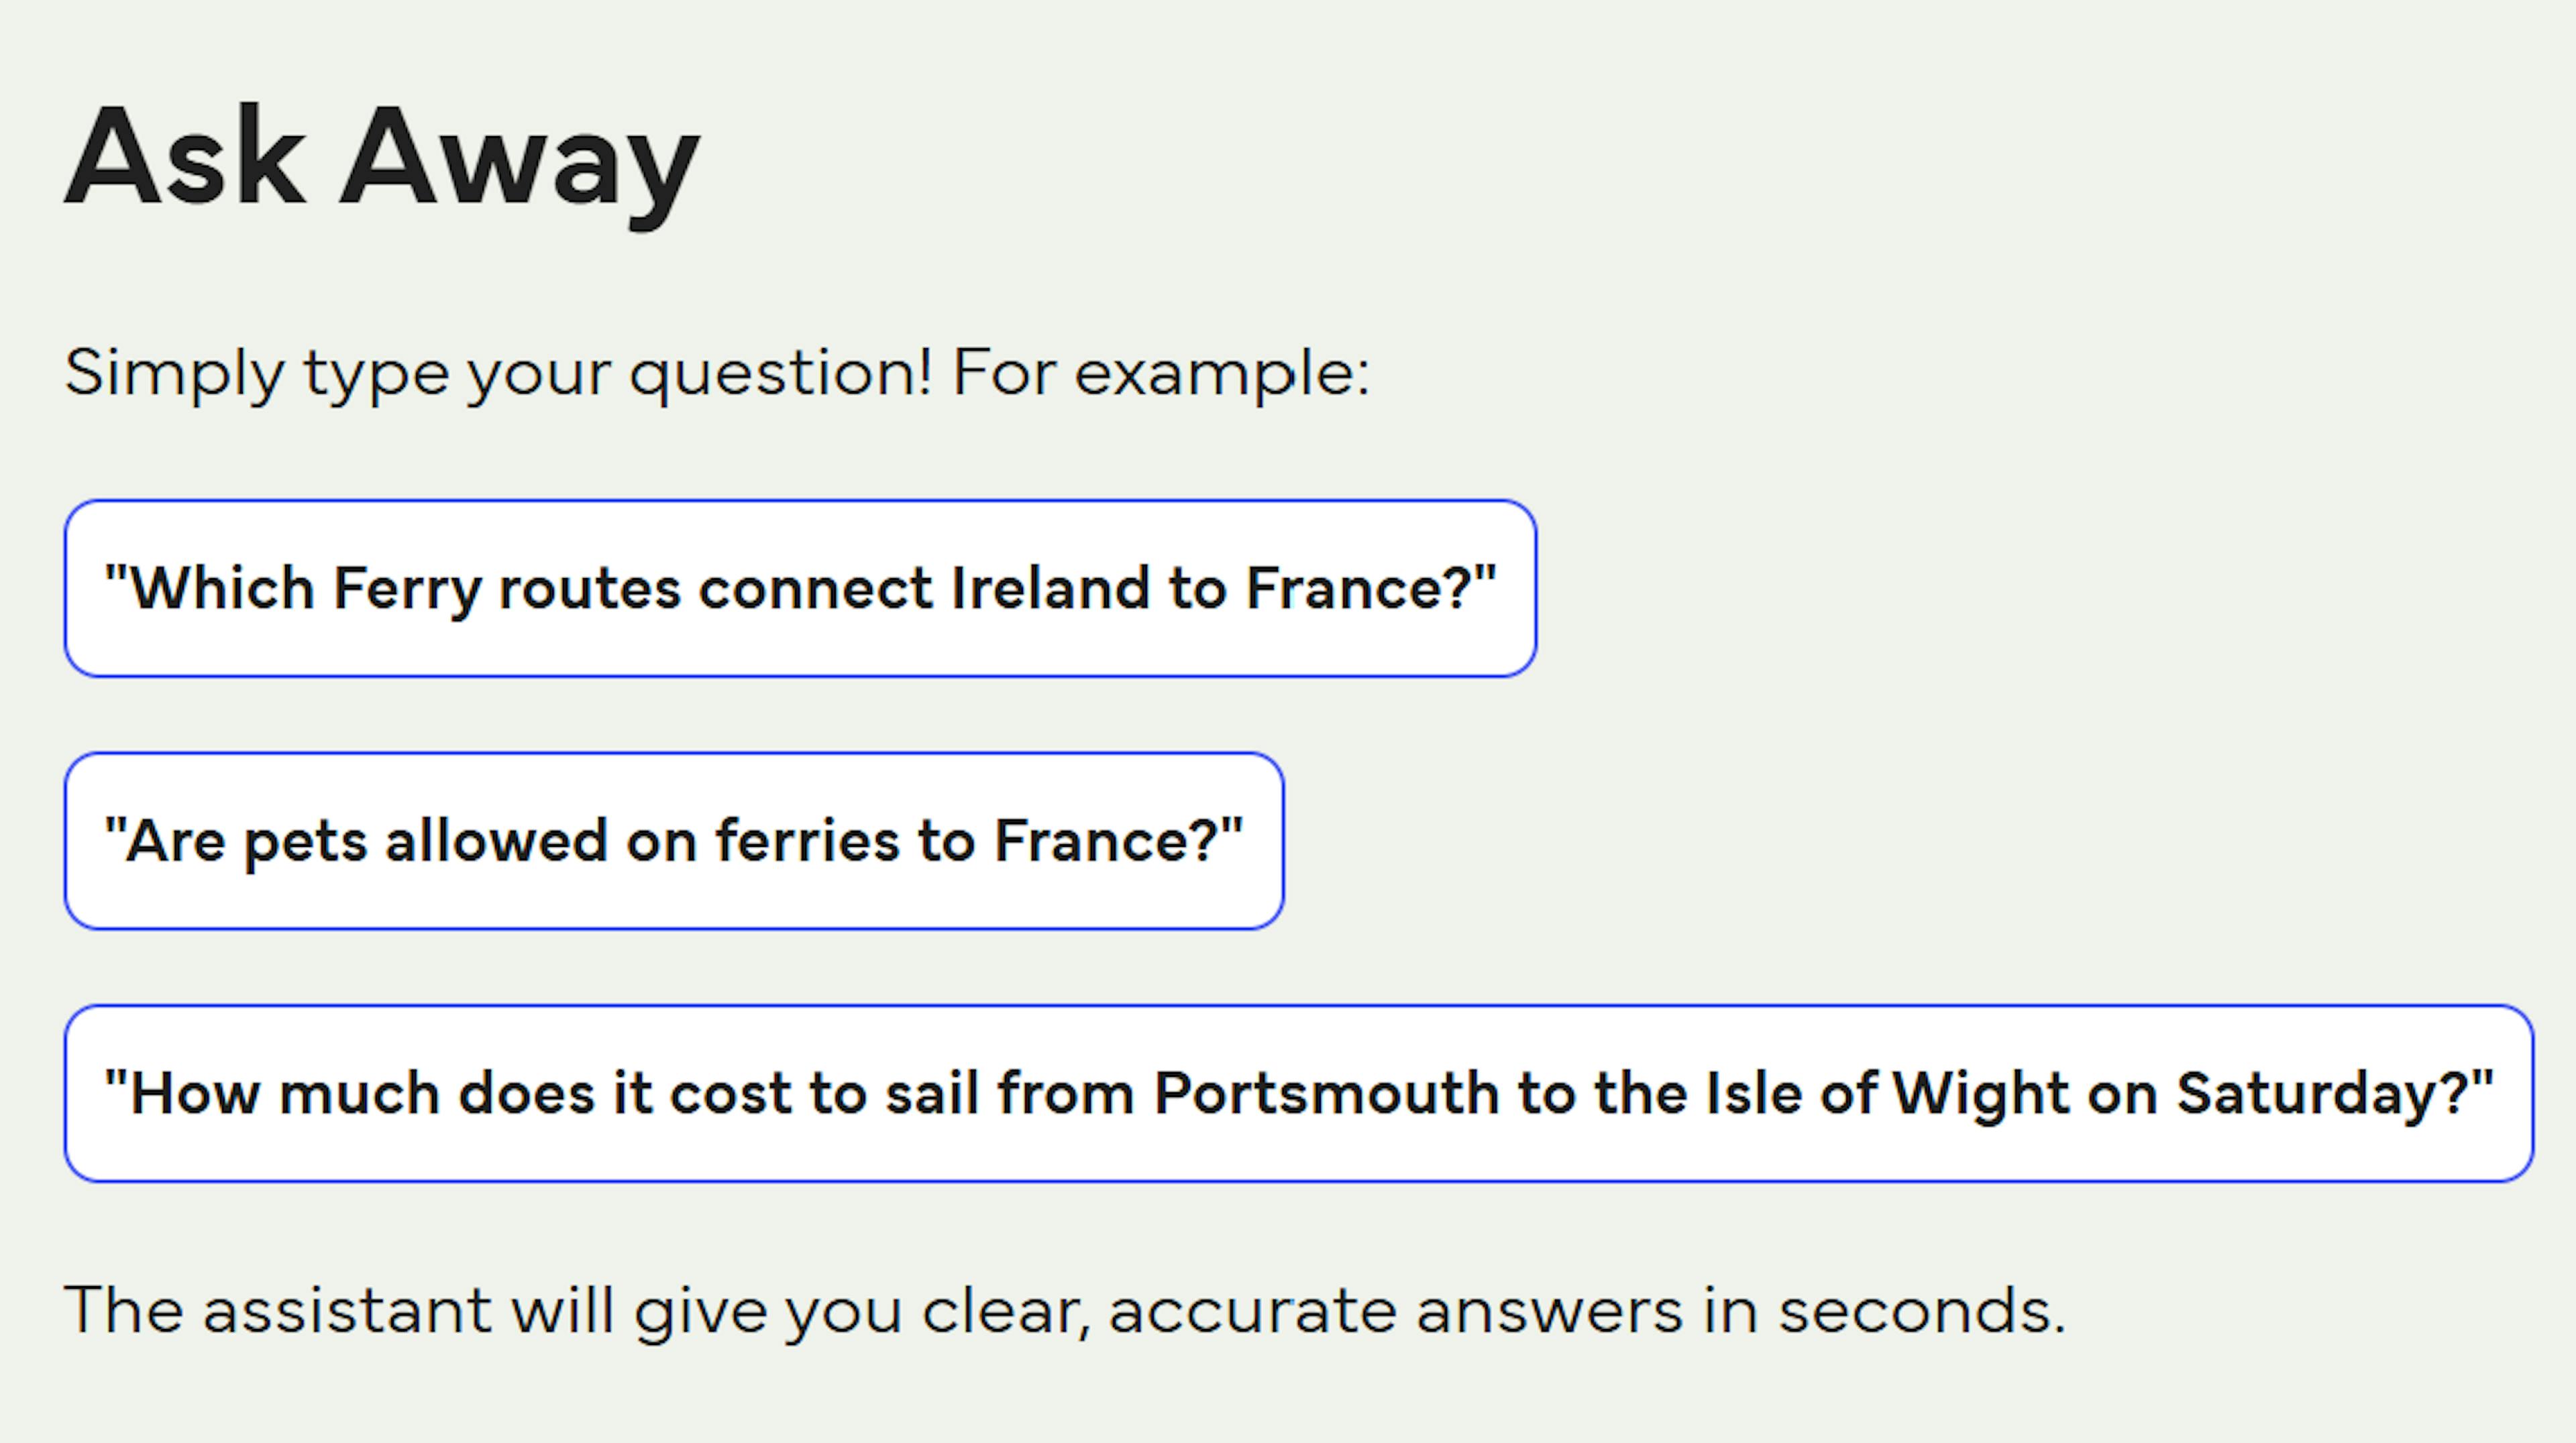The width and height of the screenshot is (2576, 1443).
Task: Click the word "allowed" in the second example
Action: [496, 842]
